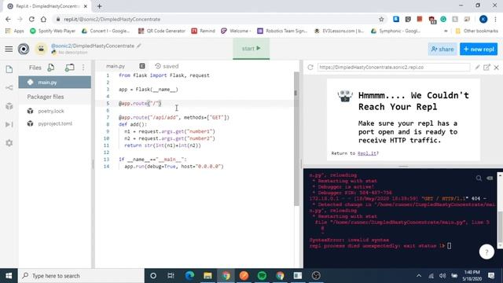Screen dimensions: 503x283
Task: Toggle the editor layout icon beside main.py
Action: pyautogui.click(x=142, y=66)
